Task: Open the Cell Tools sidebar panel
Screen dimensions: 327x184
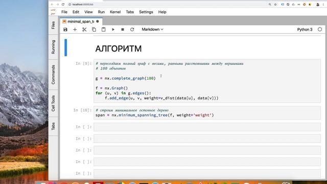Action: click(53, 103)
